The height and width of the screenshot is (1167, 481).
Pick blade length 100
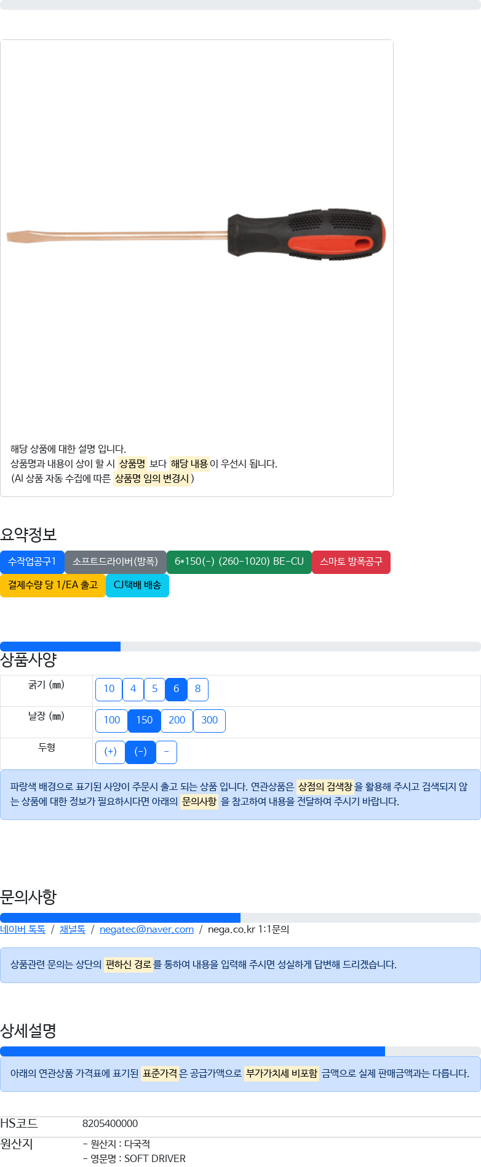pyautogui.click(x=111, y=720)
